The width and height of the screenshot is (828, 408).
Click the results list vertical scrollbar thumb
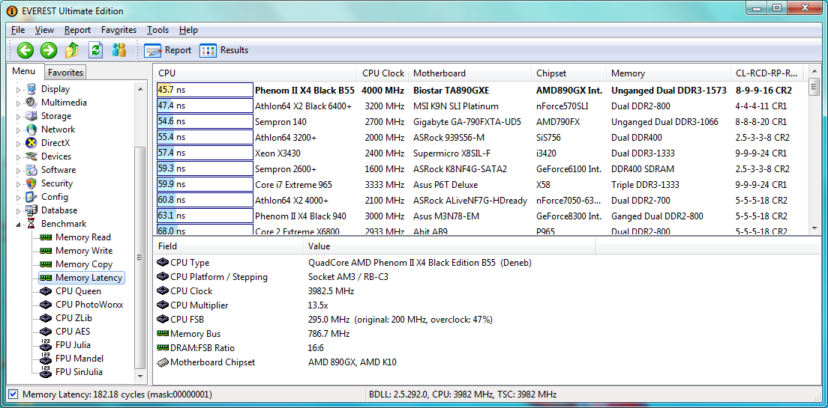point(814,88)
